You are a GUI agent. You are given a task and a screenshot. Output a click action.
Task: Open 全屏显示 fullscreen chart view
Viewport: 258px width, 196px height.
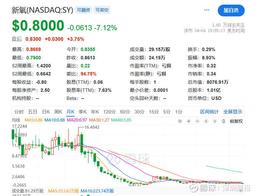pos(233,112)
